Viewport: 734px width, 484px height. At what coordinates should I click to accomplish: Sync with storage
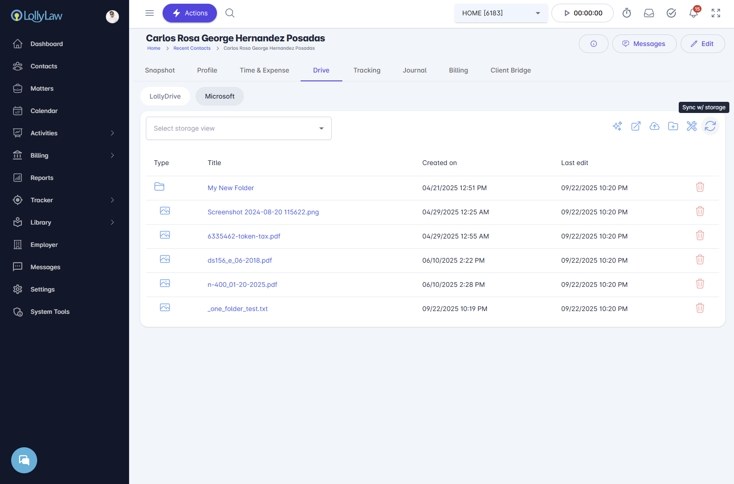pyautogui.click(x=710, y=126)
